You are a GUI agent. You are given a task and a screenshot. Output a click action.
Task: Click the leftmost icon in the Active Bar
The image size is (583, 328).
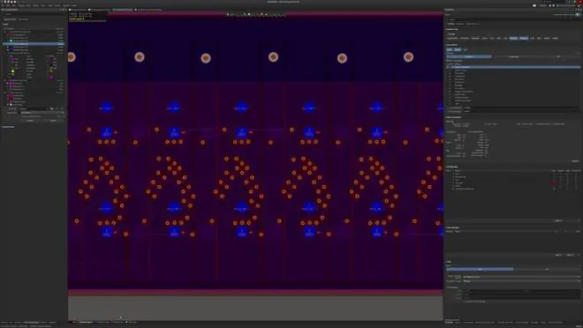(228, 14)
